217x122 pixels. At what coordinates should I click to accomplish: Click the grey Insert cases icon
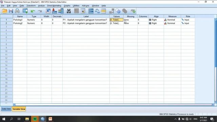pos(76,11)
